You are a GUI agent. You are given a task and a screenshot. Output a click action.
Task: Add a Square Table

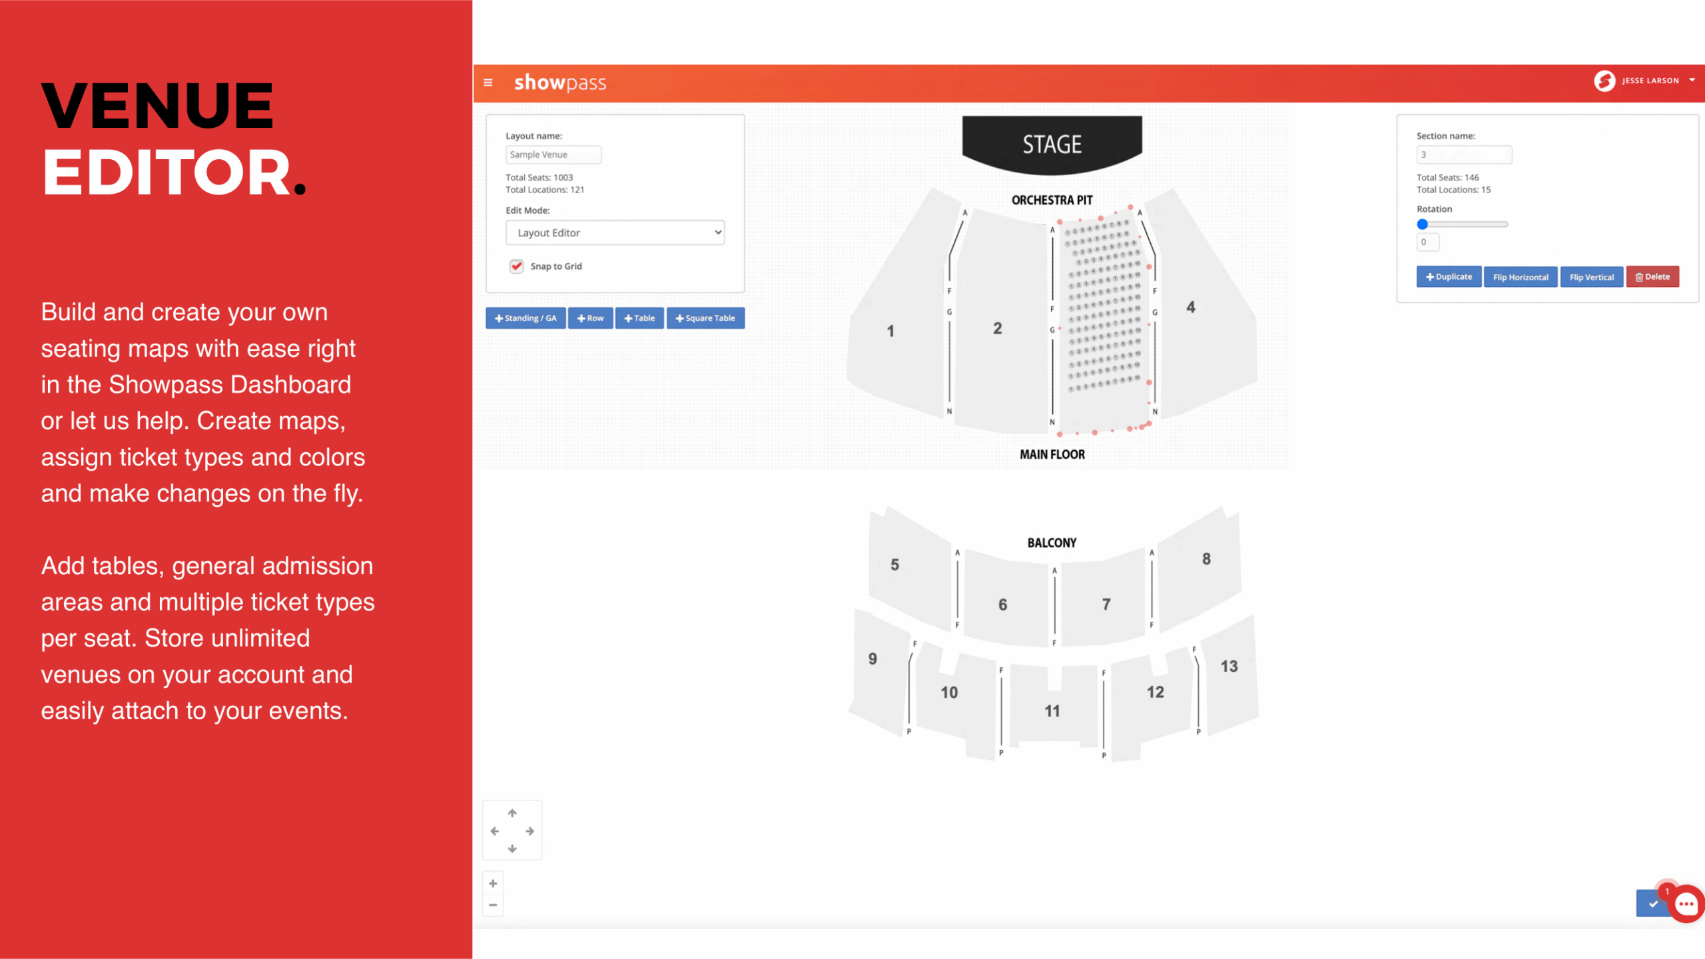click(705, 318)
